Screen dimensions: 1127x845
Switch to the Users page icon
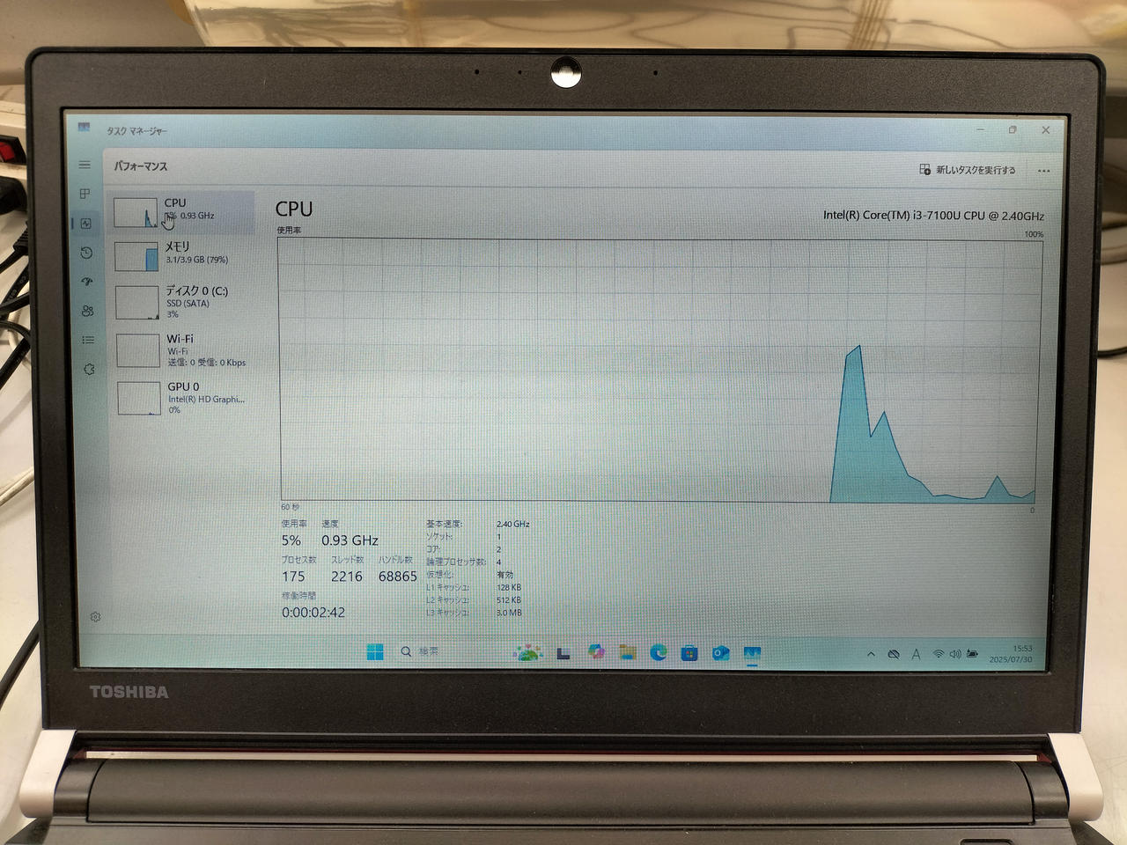click(87, 311)
